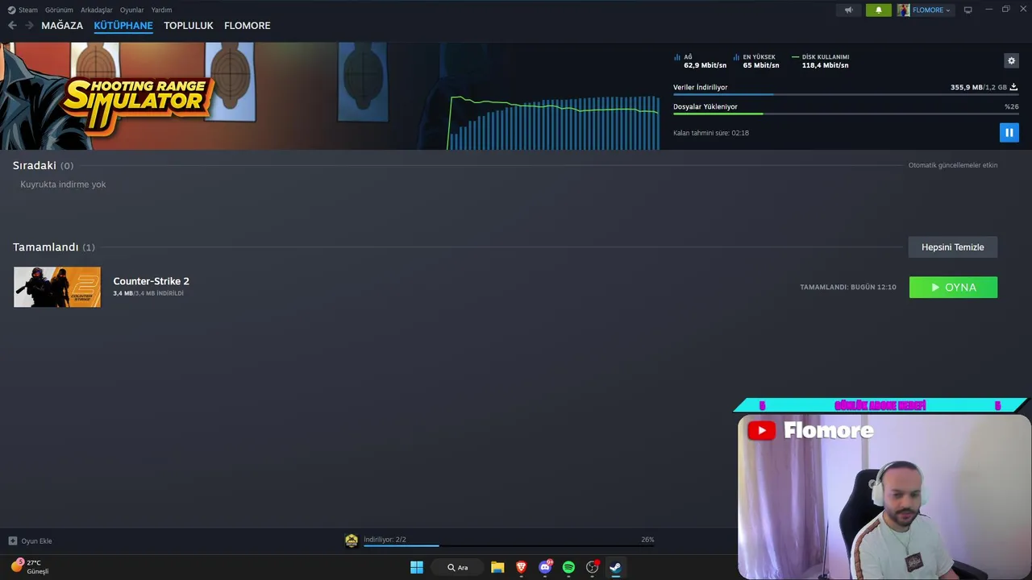Open File Explorer from the taskbar
The height and width of the screenshot is (580, 1032).
[497, 567]
